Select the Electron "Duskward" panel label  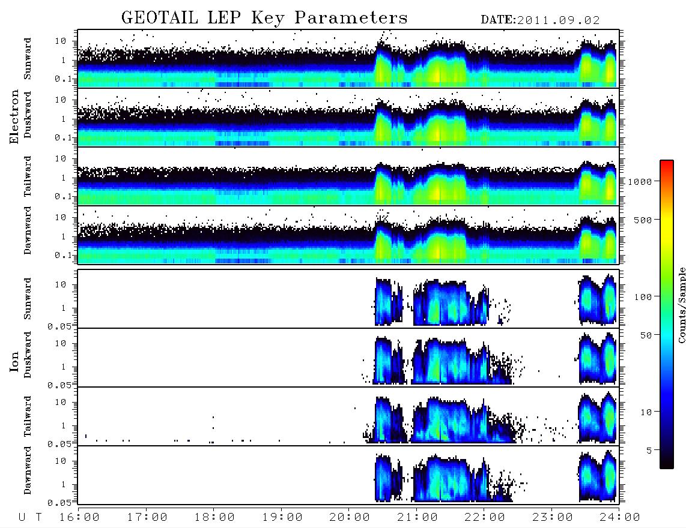tap(28, 115)
